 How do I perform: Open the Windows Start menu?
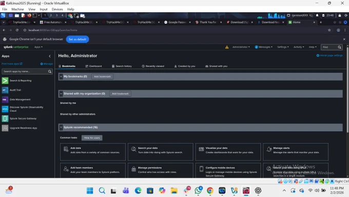coord(90,190)
